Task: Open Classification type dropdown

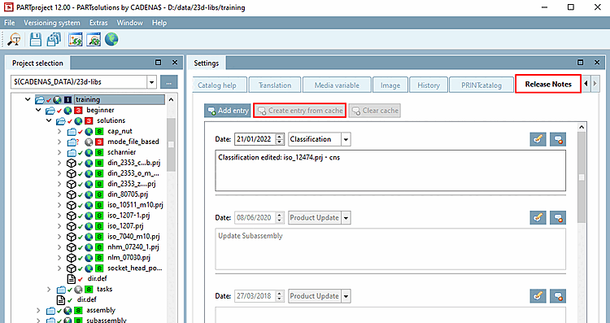Action: coord(346,139)
